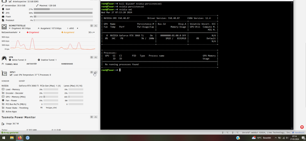The height and width of the screenshot is (141, 306).
Task: Click the Unraid webGui copyright text
Action: (x=267, y=132)
